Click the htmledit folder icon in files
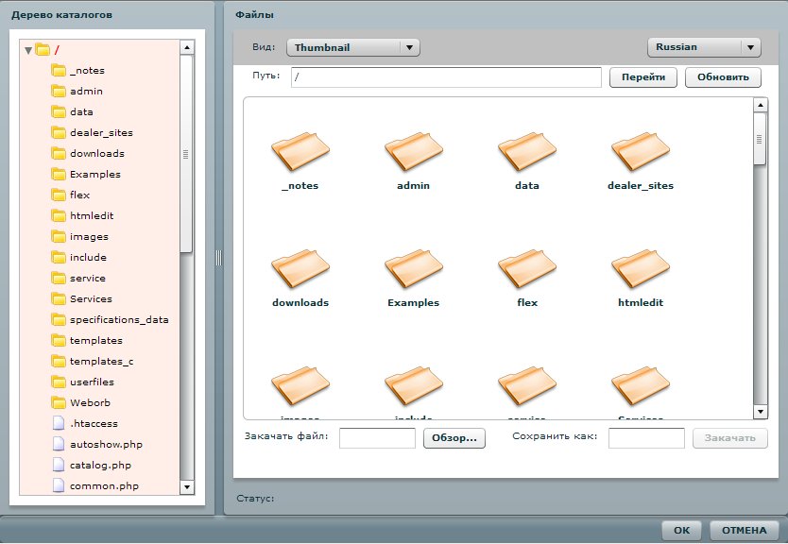788x544 pixels. point(640,268)
